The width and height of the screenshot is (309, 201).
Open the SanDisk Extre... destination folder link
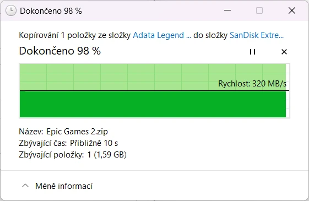[x=257, y=35]
